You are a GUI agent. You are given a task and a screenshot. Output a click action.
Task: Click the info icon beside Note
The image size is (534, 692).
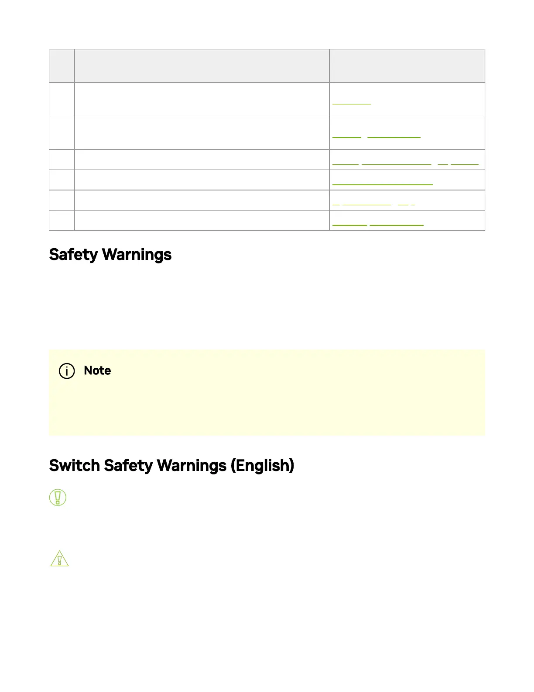click(67, 371)
